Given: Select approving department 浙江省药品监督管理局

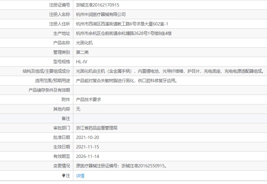Looking at the screenshot, I should pyautogui.click(x=97, y=128).
